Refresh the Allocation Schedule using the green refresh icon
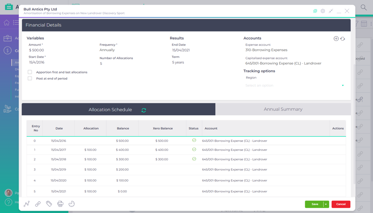Image resolution: width=373 pixels, height=213 pixels. click(x=144, y=109)
